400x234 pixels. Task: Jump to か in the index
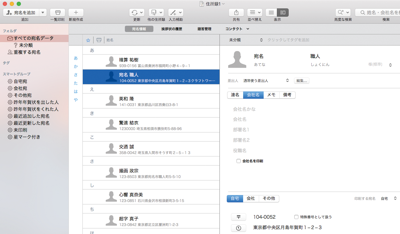pyautogui.click(x=76, y=66)
